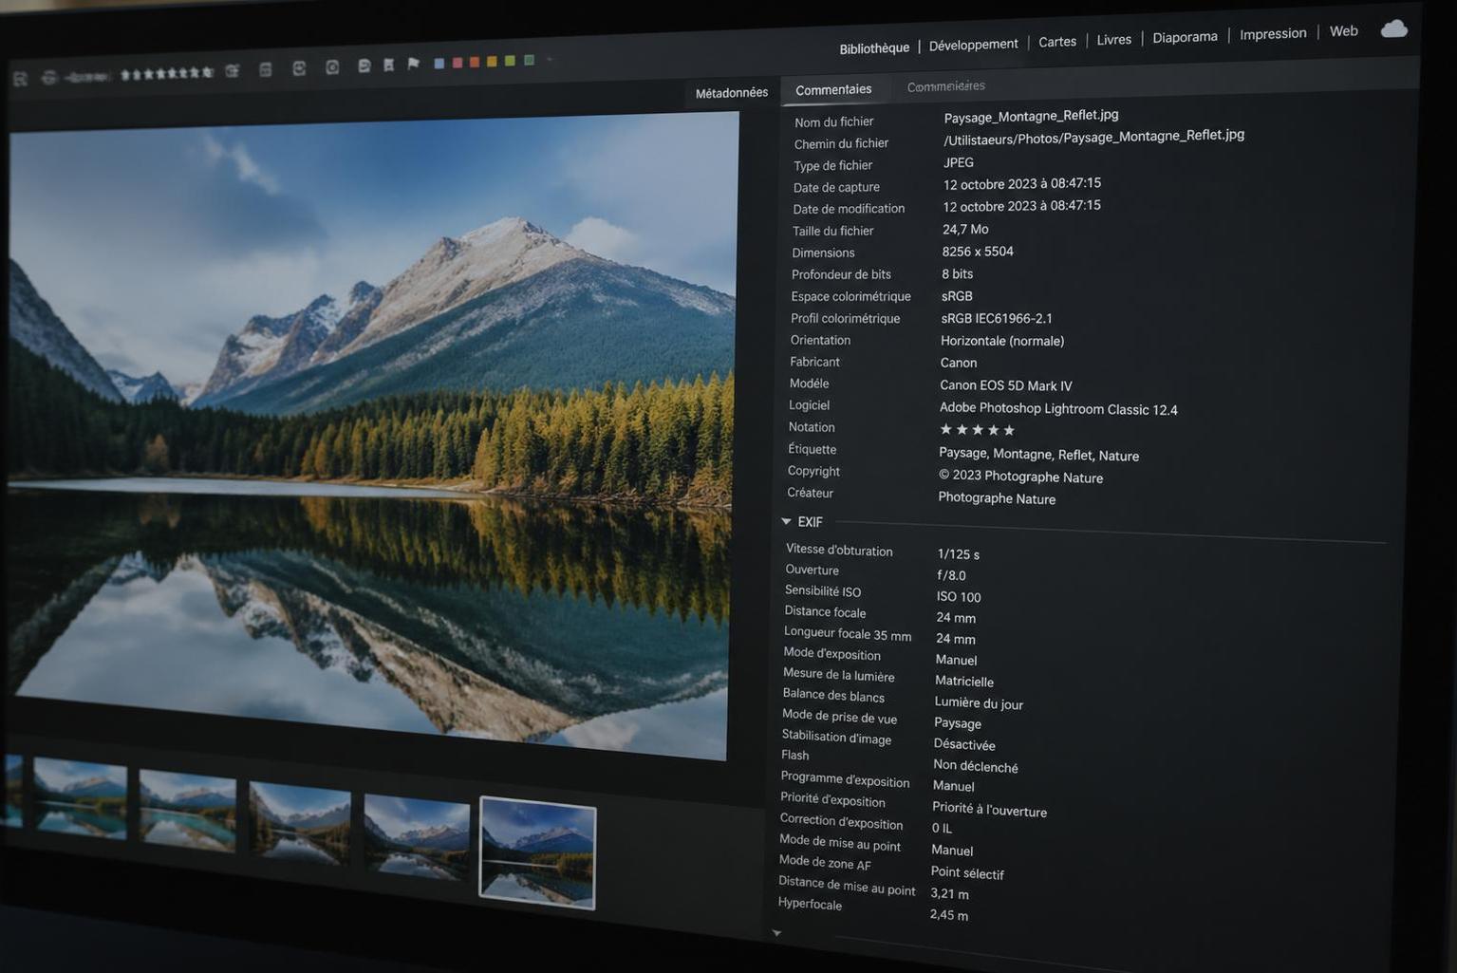
Task: Open the Métadonnées tab
Action: [731, 92]
